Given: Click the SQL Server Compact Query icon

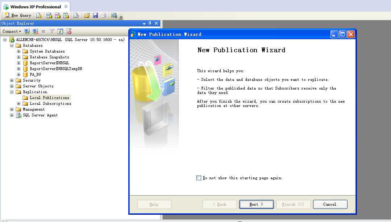Looking at the screenshot, I should pos(76,16).
